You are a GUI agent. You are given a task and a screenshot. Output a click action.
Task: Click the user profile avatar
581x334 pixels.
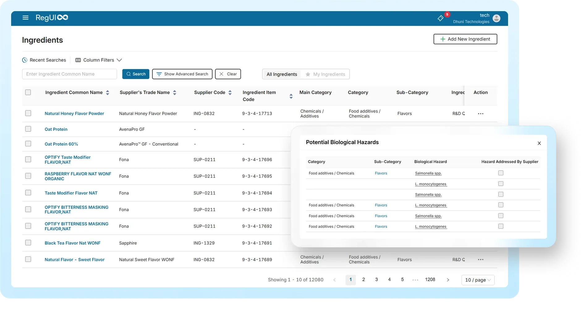click(496, 18)
